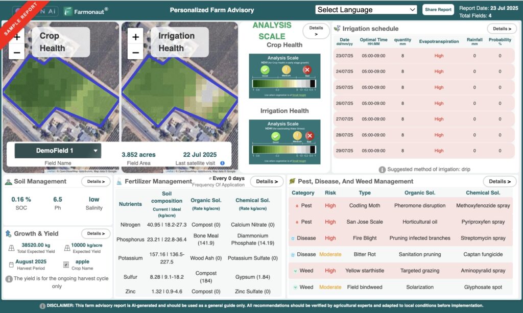
Task: Open Details for Fertilizer Management
Action: pyautogui.click(x=267, y=181)
